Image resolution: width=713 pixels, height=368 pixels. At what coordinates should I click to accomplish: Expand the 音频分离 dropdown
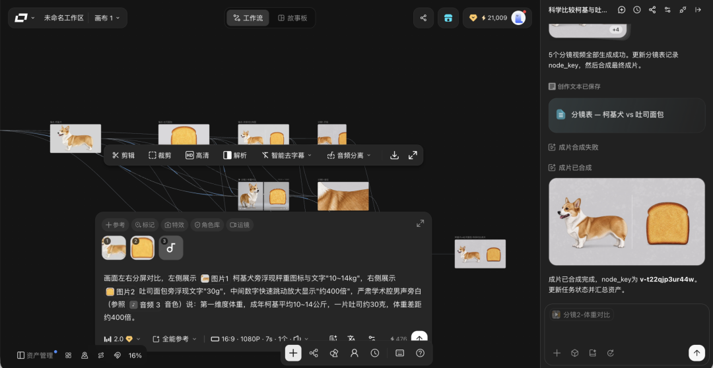click(349, 156)
